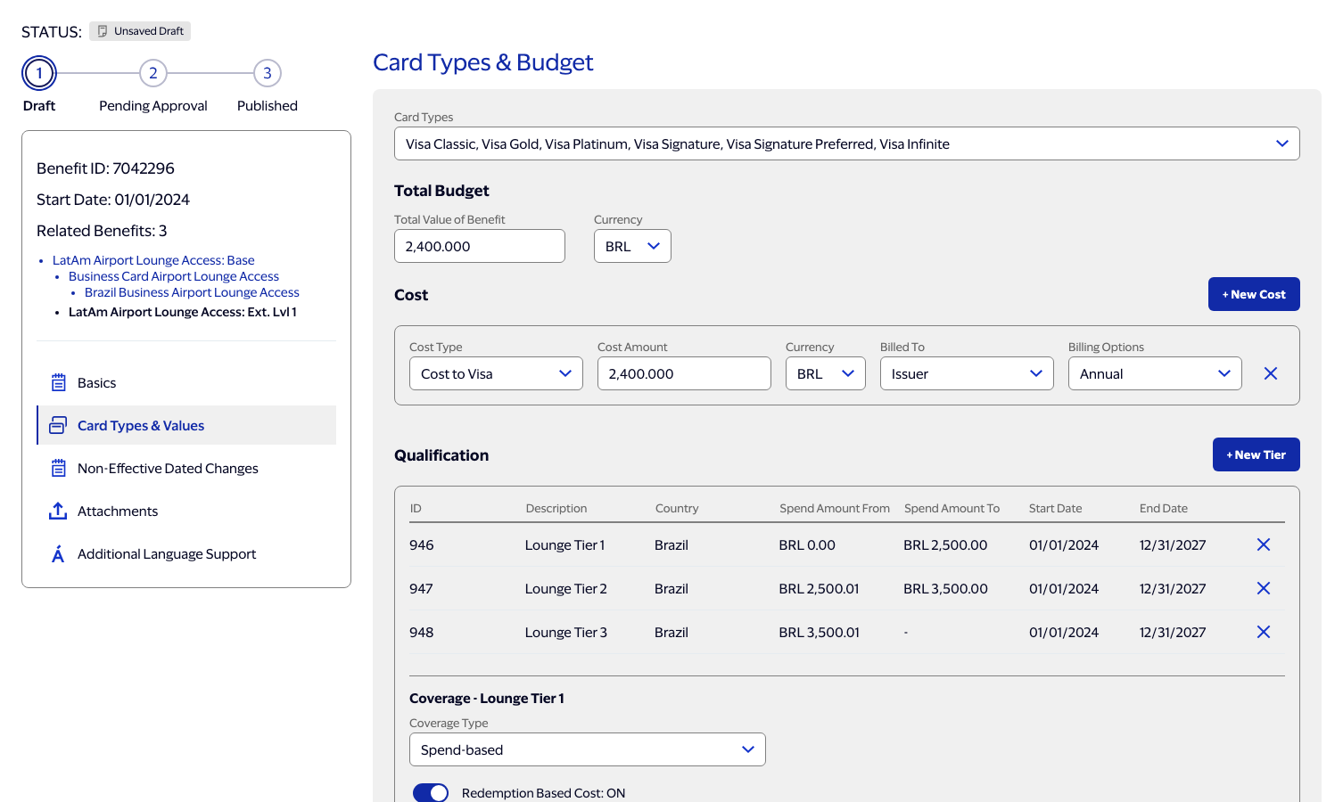Click the BRL 3,500.01 spend amount cell
This screenshot has height=802, width=1343.
(819, 633)
